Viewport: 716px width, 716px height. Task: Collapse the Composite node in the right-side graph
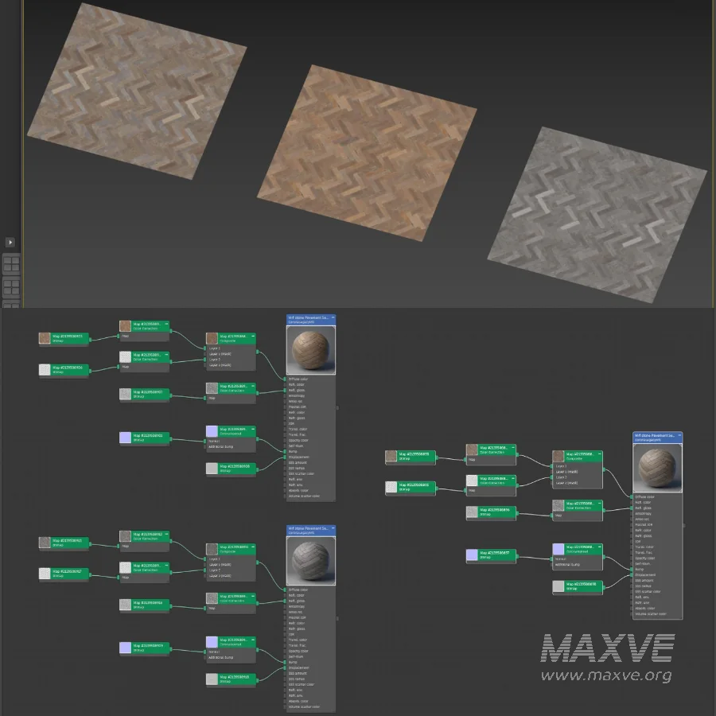click(599, 454)
